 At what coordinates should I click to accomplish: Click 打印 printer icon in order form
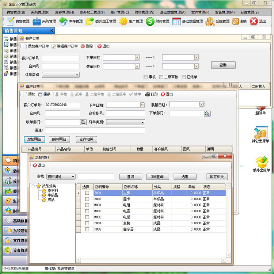148,94
